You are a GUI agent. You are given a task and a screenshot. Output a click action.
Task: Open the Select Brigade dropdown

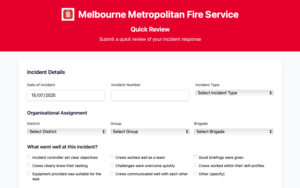pyautogui.click(x=233, y=132)
